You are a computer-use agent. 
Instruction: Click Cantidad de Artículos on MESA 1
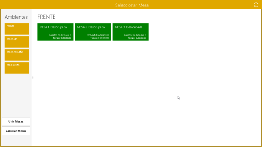[60, 35]
